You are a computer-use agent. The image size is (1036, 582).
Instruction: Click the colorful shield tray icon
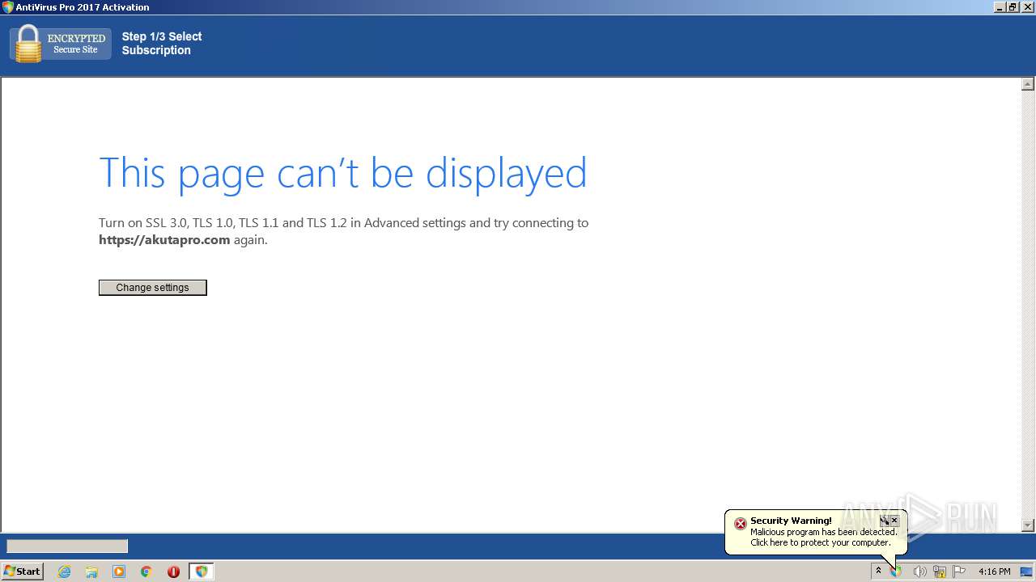897,571
